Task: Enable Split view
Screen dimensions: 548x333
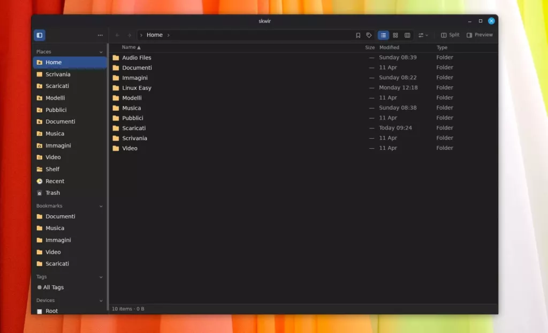Action: (450, 35)
